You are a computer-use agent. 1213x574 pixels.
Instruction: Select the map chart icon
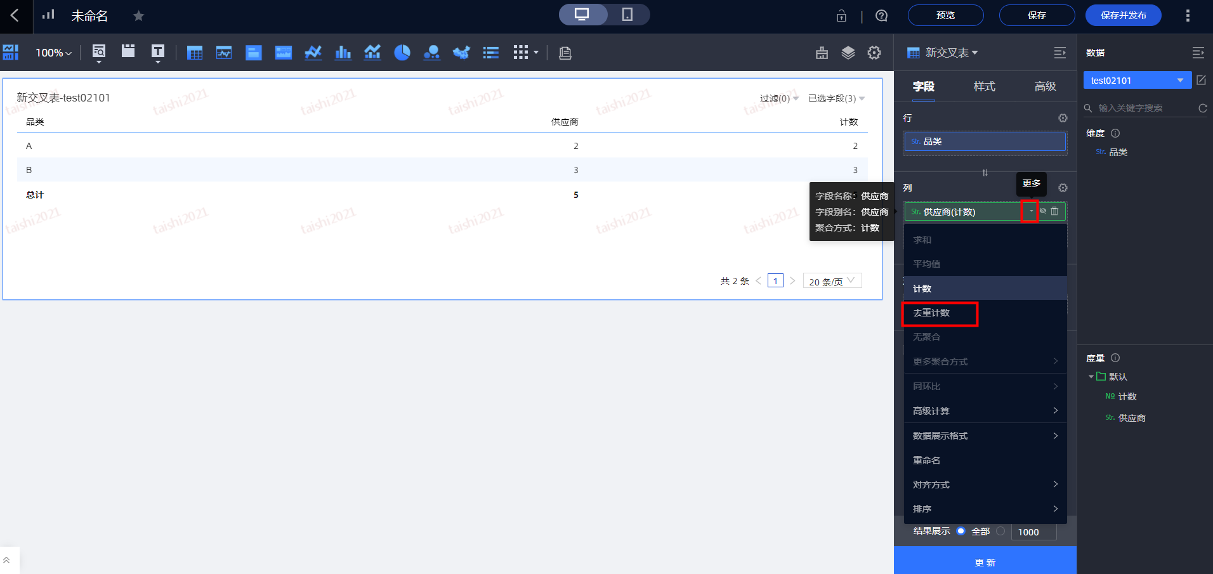pos(461,53)
